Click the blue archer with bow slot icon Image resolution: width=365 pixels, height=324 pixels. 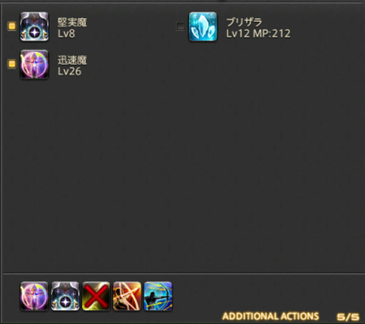pyautogui.click(x=158, y=296)
